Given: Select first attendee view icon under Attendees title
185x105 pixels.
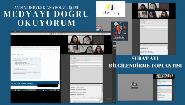Looking at the screenshot, I should (71, 58).
